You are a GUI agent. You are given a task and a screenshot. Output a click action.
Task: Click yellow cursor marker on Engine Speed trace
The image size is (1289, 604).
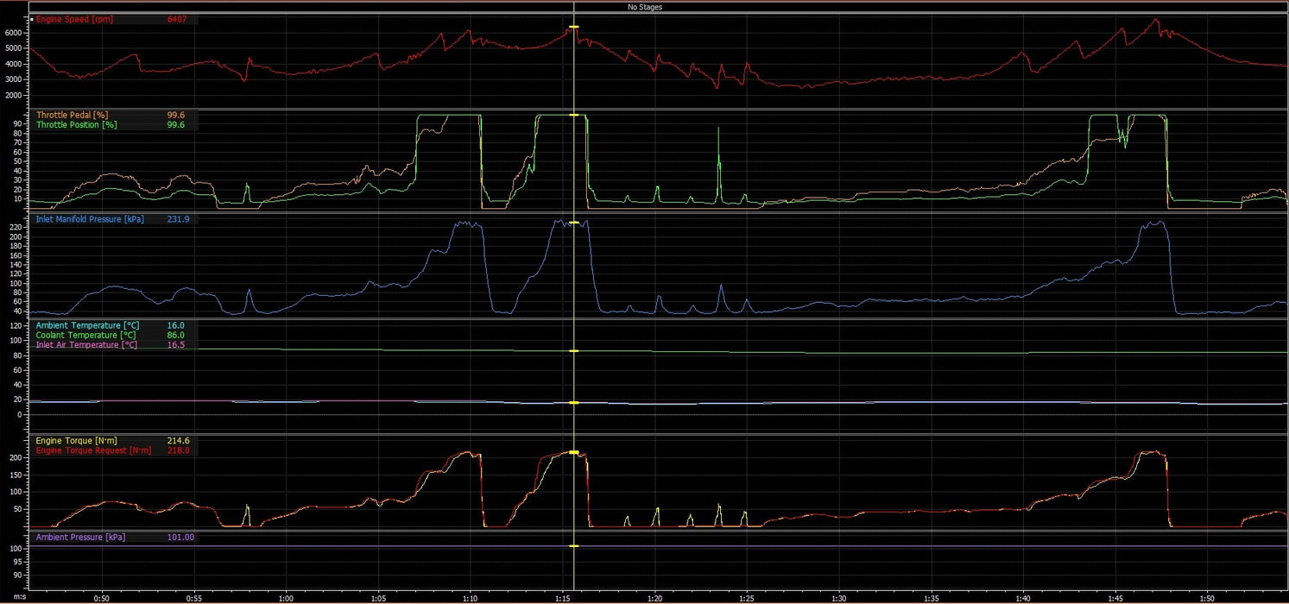click(x=574, y=28)
